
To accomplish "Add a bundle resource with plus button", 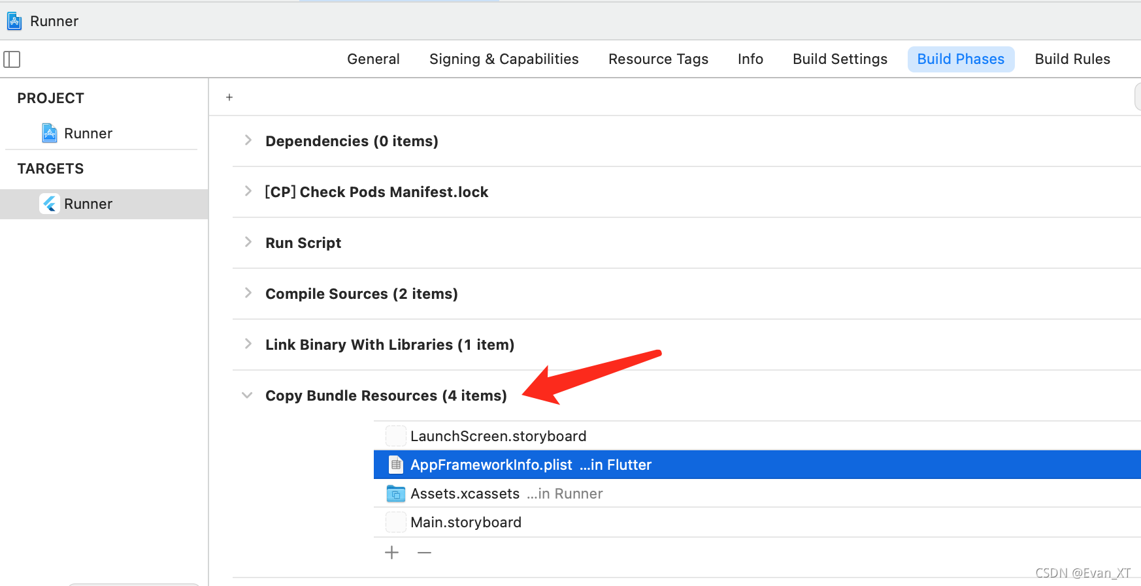I will 392,553.
